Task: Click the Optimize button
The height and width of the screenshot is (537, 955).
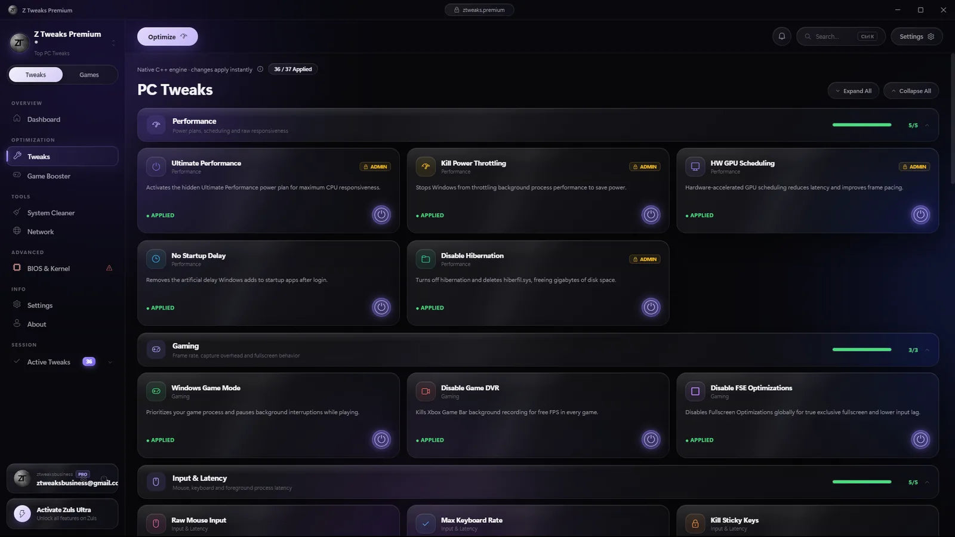Action: click(167, 36)
